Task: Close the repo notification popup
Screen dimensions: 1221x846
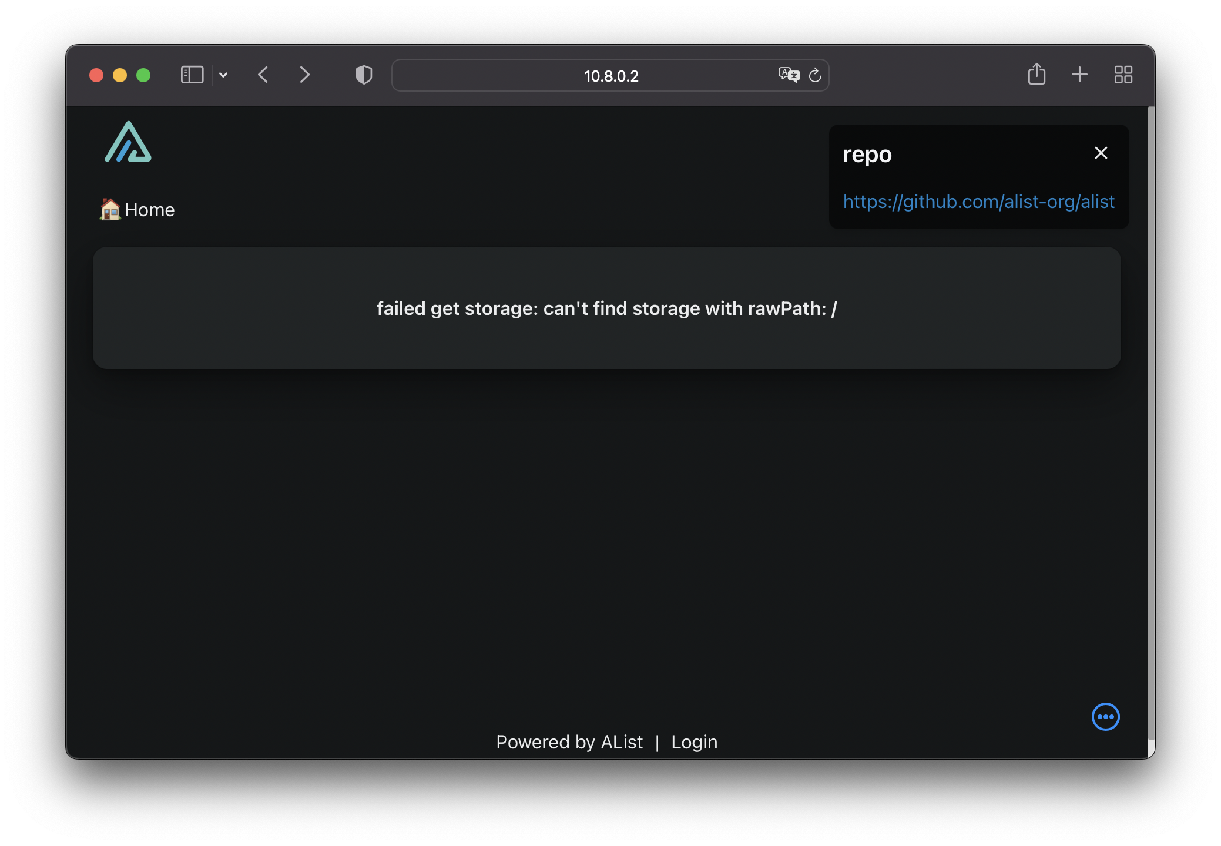Action: tap(1101, 153)
